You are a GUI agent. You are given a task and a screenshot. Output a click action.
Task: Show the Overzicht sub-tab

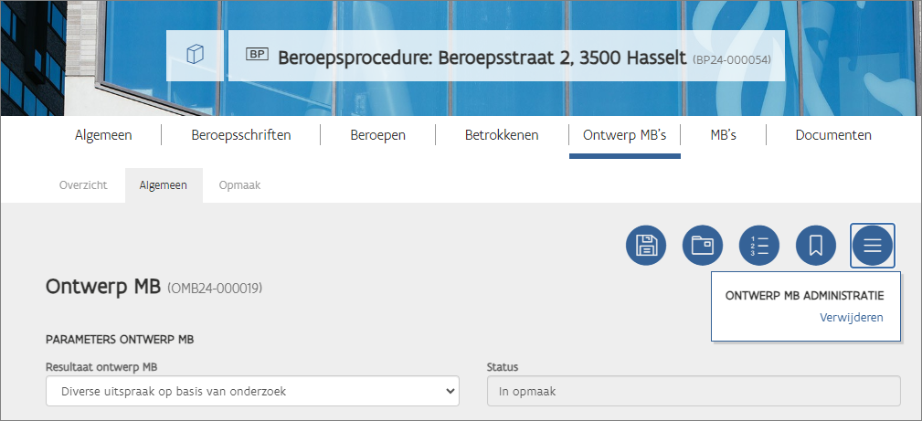coord(83,185)
